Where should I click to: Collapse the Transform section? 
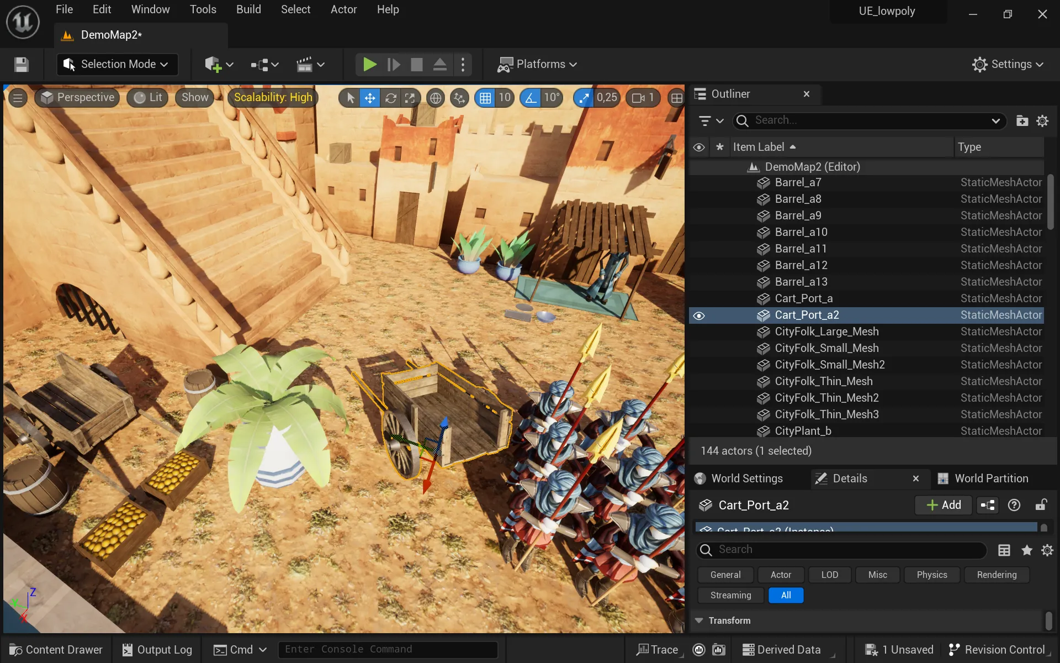click(x=699, y=620)
